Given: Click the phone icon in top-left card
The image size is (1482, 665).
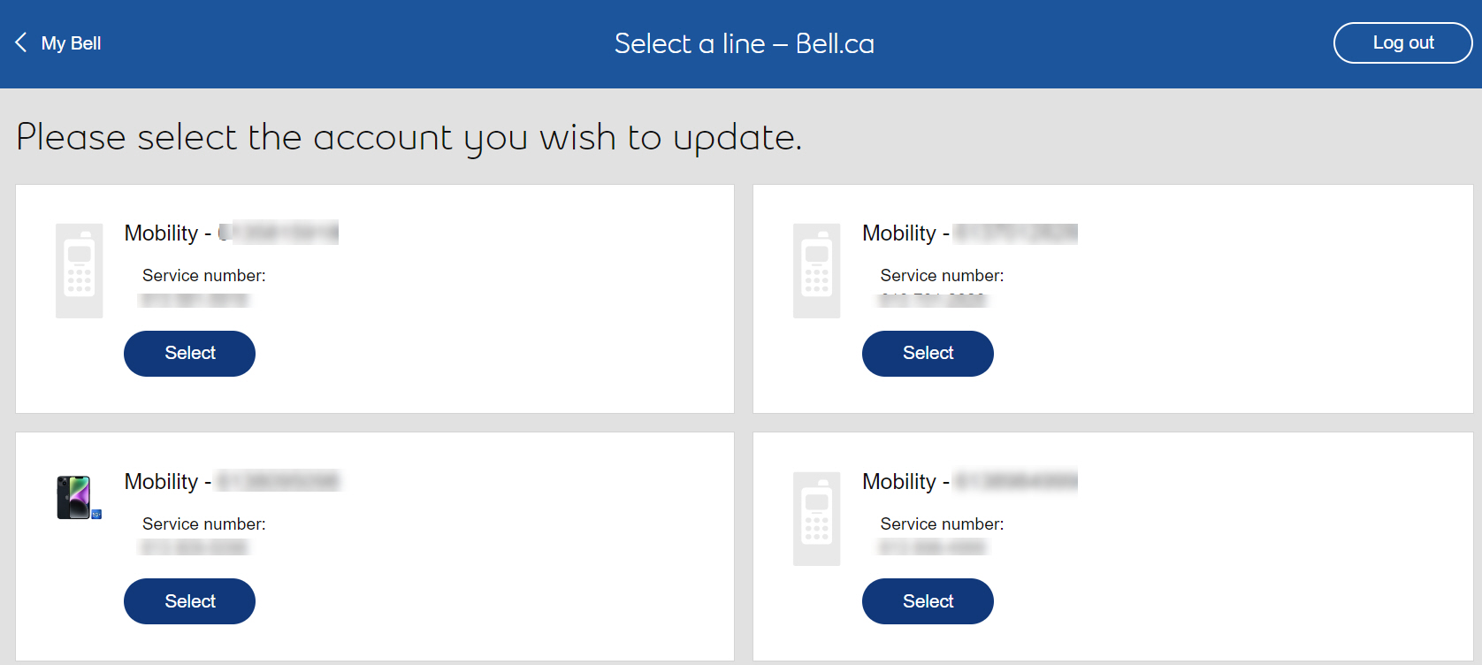Looking at the screenshot, I should click(x=80, y=271).
